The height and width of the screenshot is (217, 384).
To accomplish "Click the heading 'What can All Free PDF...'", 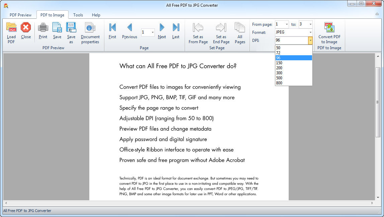I will coord(178,66).
